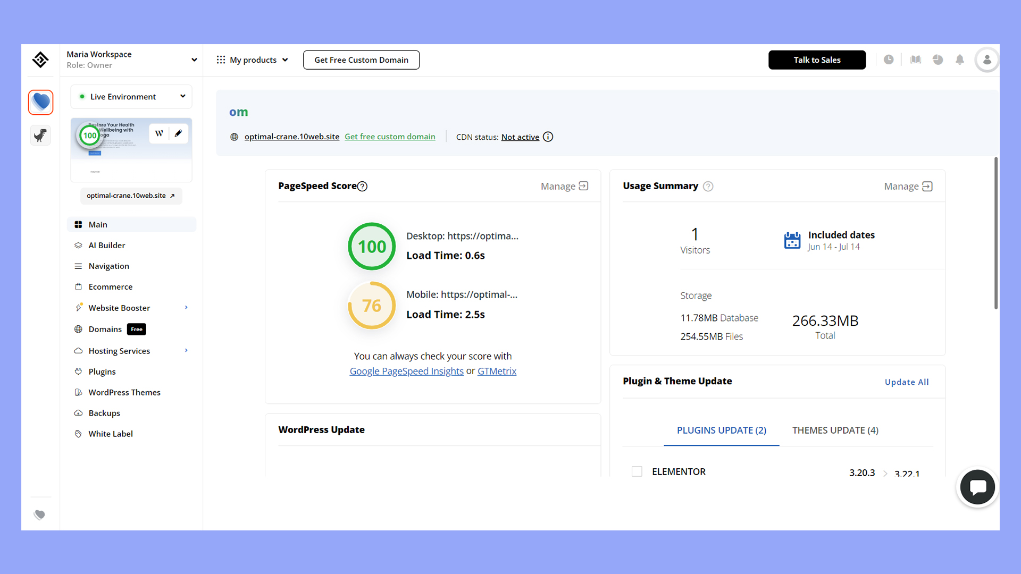Click the CDN status info icon

coord(548,137)
